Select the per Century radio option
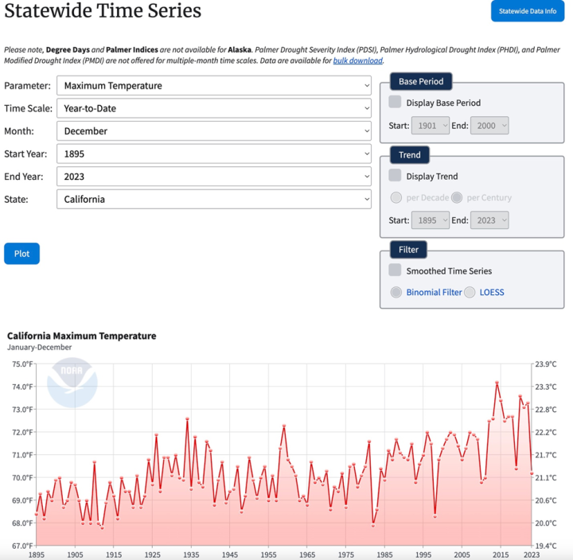The image size is (573, 560). coord(457,197)
